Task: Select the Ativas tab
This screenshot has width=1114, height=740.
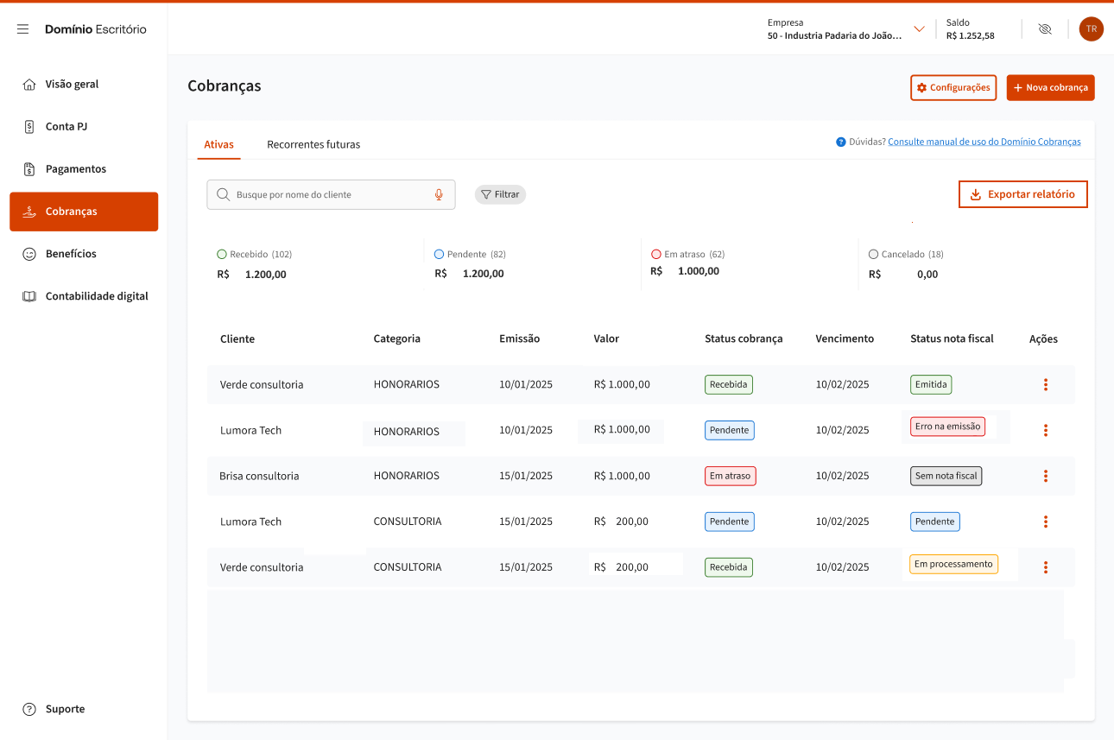Action: [x=218, y=144]
